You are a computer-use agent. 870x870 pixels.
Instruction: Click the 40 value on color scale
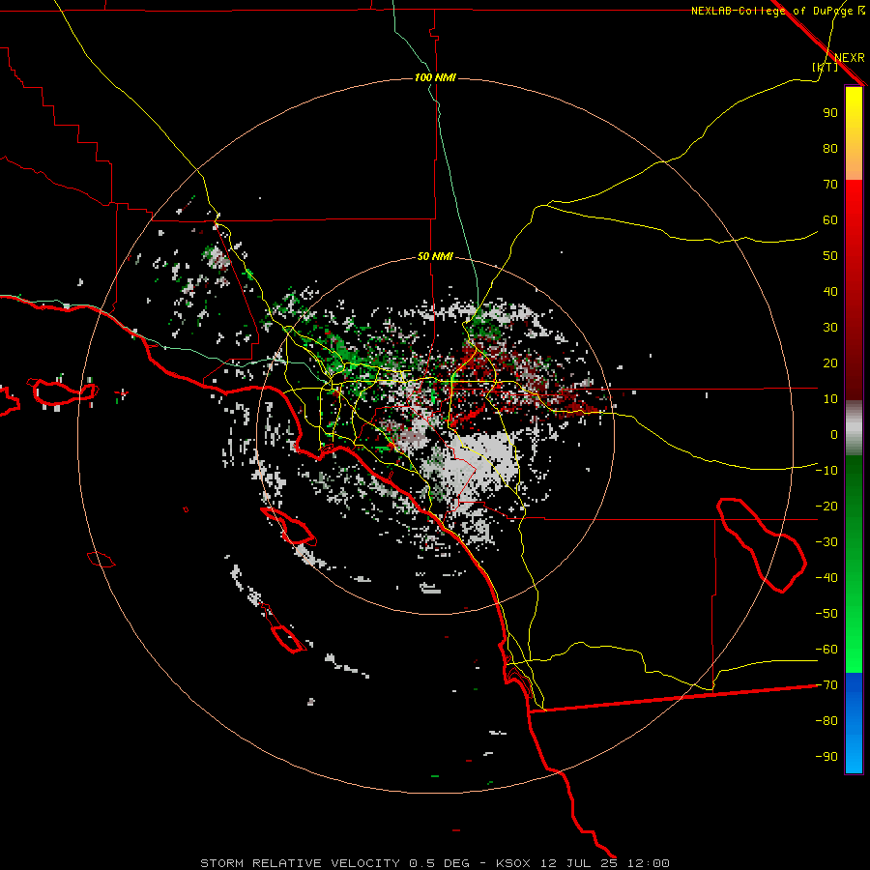pos(830,291)
